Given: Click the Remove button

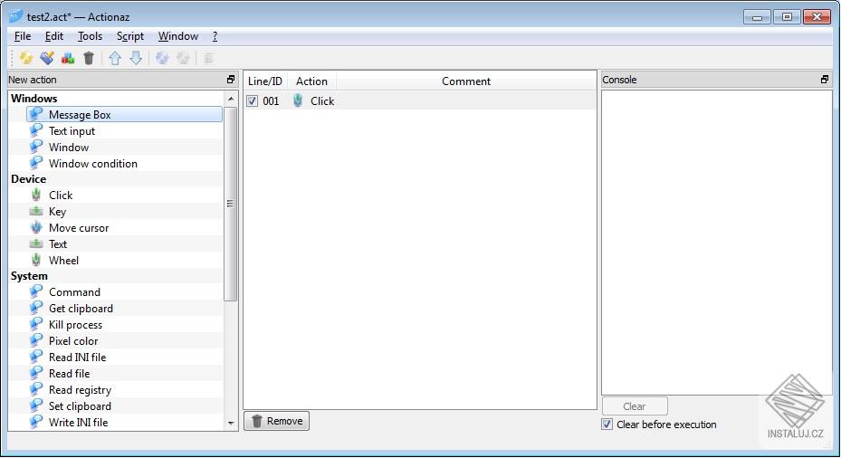Looking at the screenshot, I should click(x=277, y=421).
